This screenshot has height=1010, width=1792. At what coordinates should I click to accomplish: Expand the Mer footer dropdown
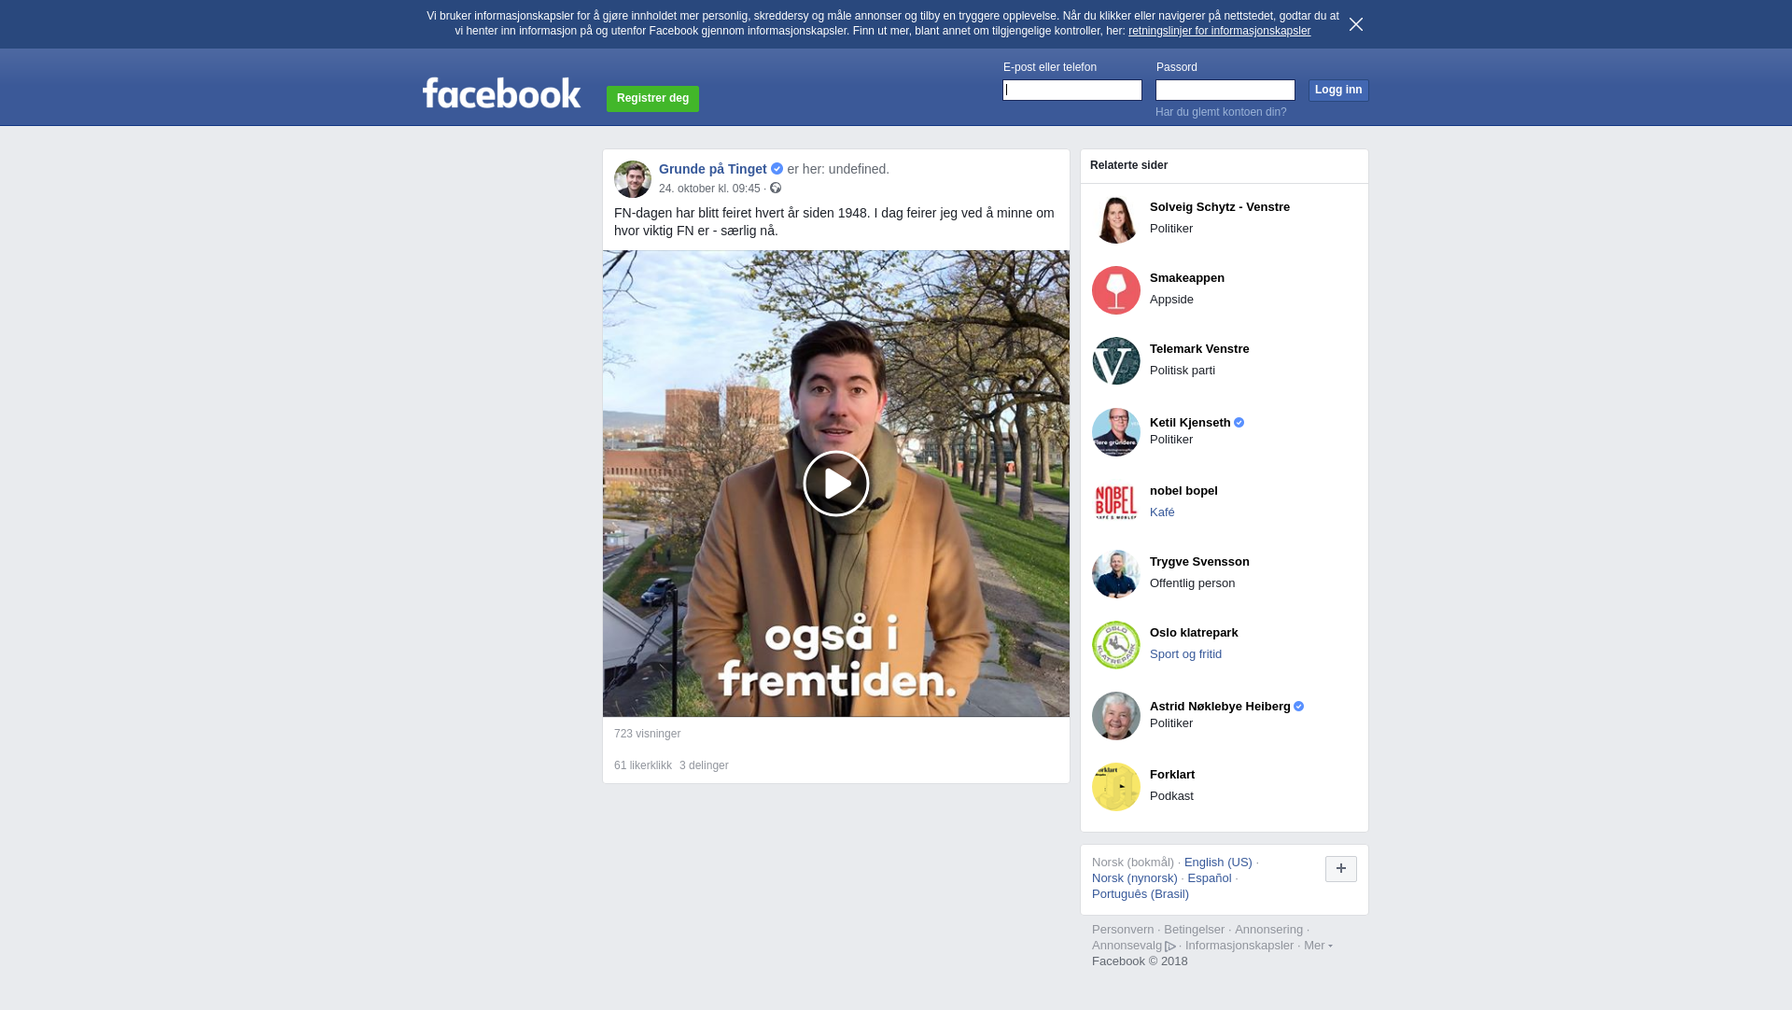[1318, 946]
